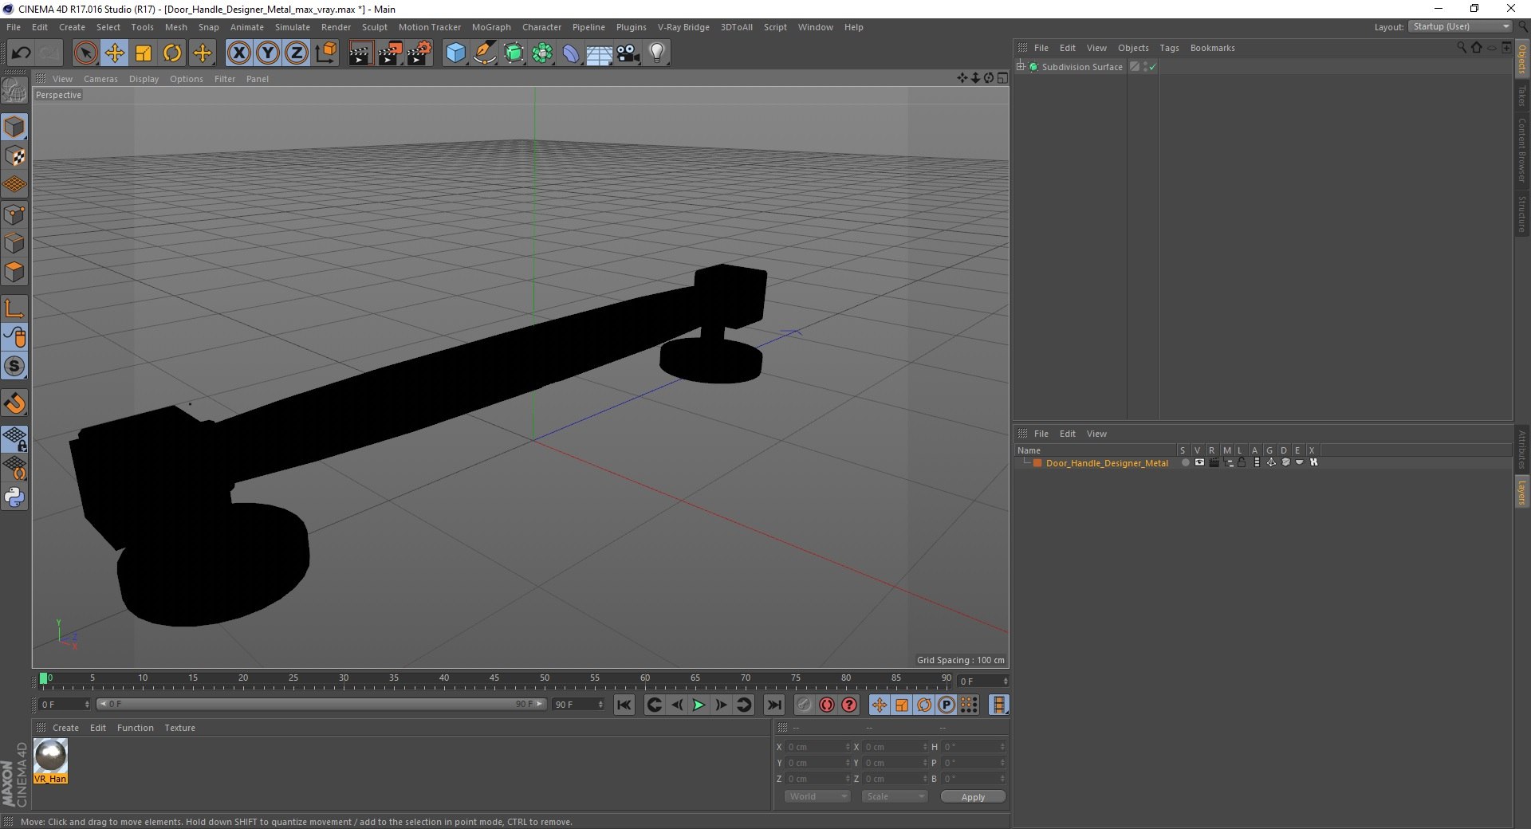Select the spline Pen tool
This screenshot has width=1531, height=829.
click(x=485, y=53)
